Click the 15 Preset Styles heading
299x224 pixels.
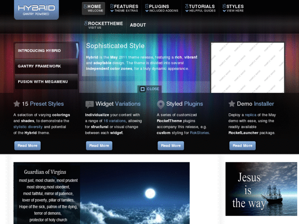(x=43, y=104)
